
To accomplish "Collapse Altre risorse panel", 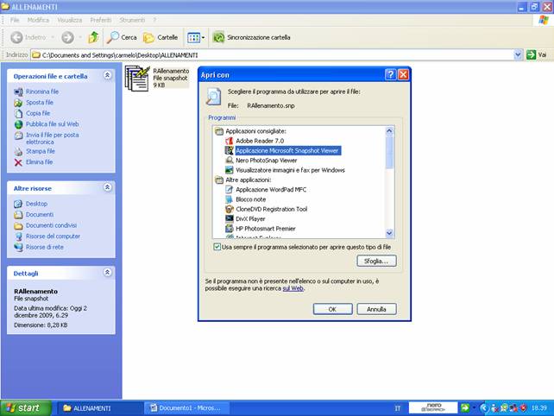I will (107, 187).
